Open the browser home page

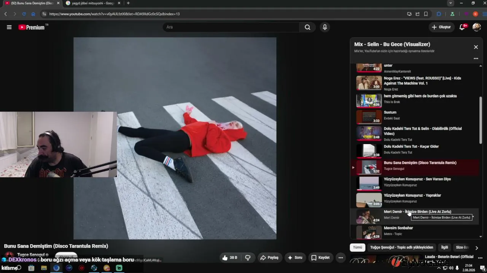[x=33, y=14]
